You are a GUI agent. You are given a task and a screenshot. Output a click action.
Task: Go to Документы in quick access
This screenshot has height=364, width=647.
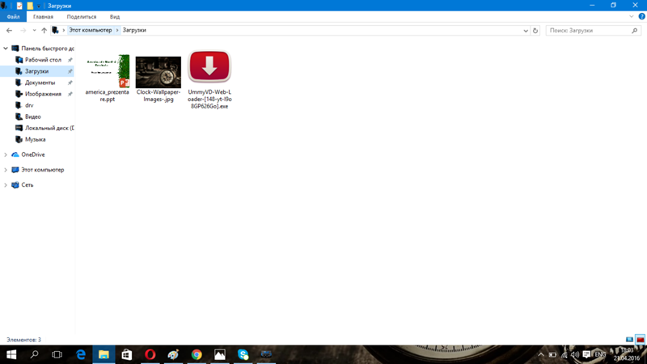click(x=40, y=83)
